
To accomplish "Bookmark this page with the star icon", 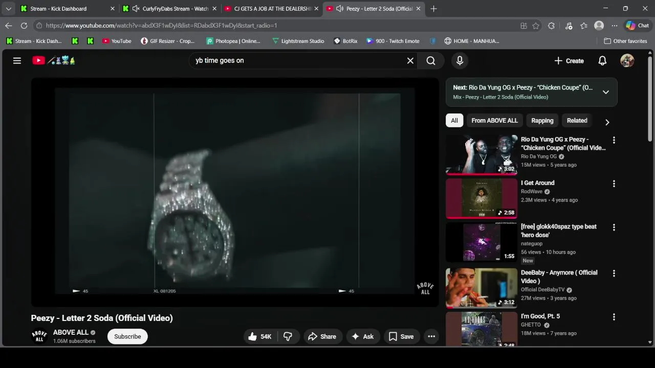I will 536,26.
